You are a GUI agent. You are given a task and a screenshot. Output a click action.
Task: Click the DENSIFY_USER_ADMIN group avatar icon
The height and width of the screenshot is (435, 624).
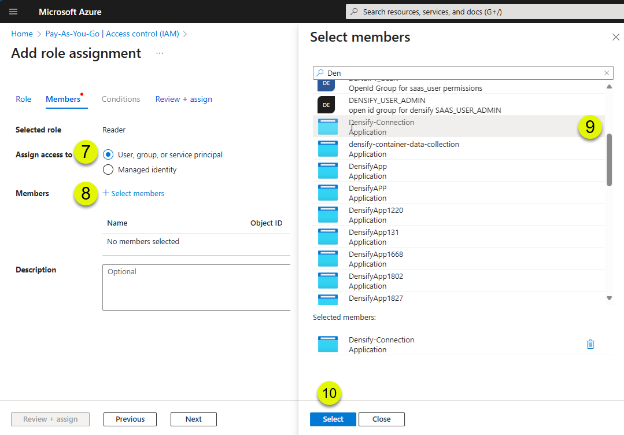pos(326,105)
